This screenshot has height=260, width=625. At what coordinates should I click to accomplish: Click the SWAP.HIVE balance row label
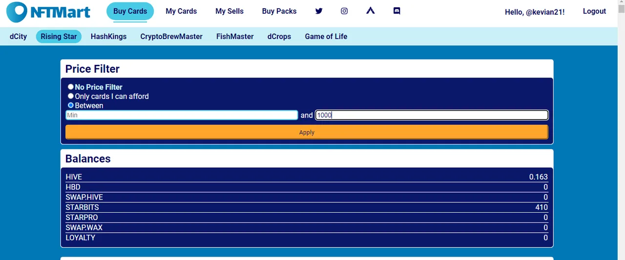pyautogui.click(x=84, y=198)
